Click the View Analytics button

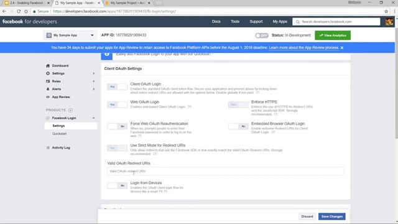coord(333,35)
